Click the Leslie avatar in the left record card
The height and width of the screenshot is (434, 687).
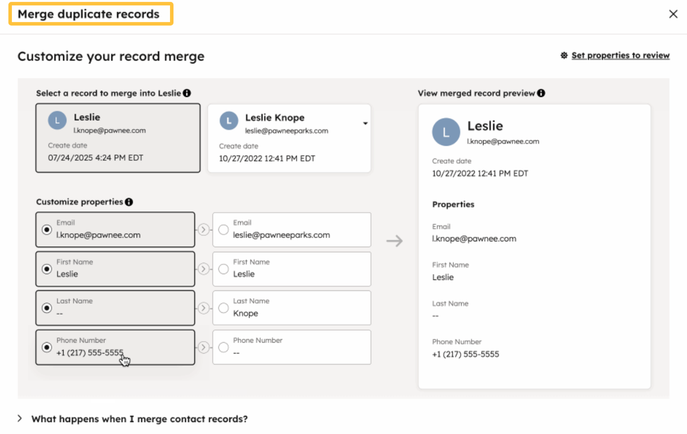click(57, 121)
